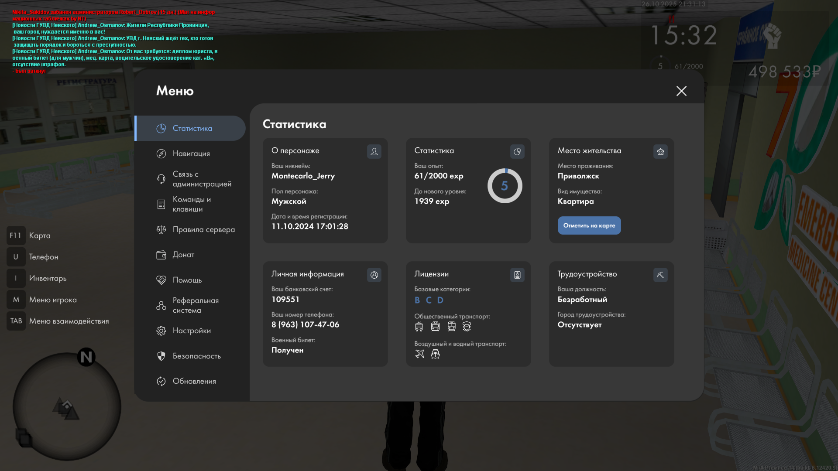Open the Обновления section
Image resolution: width=838 pixels, height=471 pixels.
[x=194, y=381]
